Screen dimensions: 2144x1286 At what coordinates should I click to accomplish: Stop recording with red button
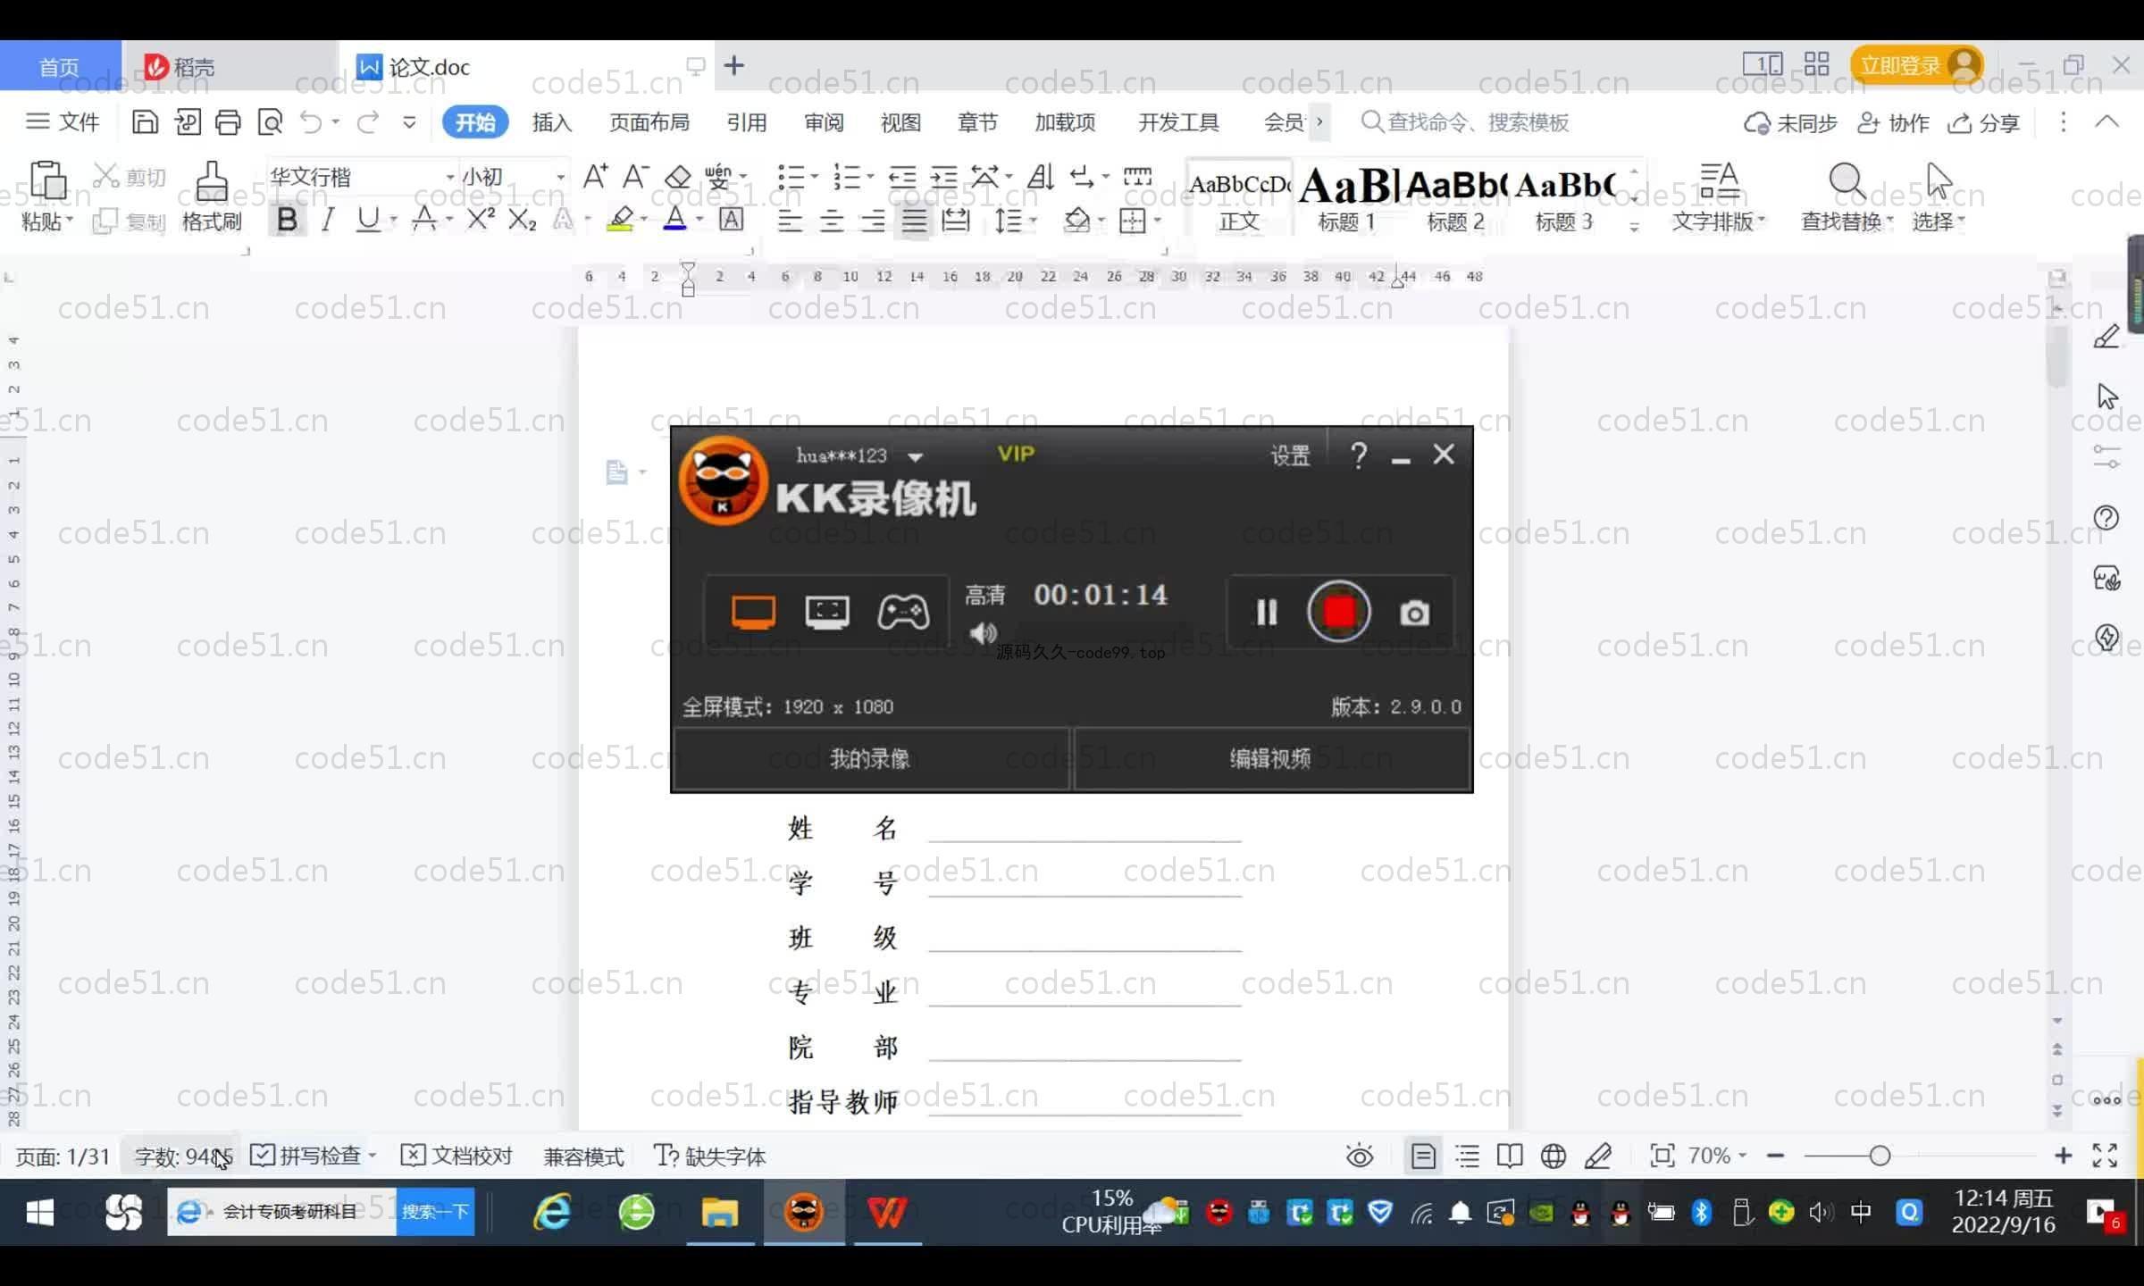click(x=1338, y=613)
